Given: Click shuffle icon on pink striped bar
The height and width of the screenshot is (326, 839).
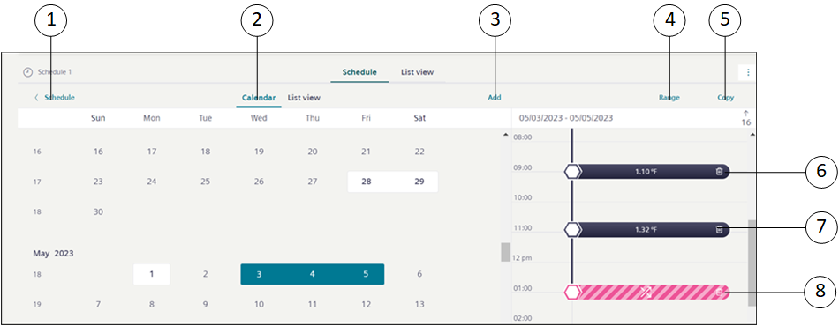Looking at the screenshot, I should (x=646, y=292).
